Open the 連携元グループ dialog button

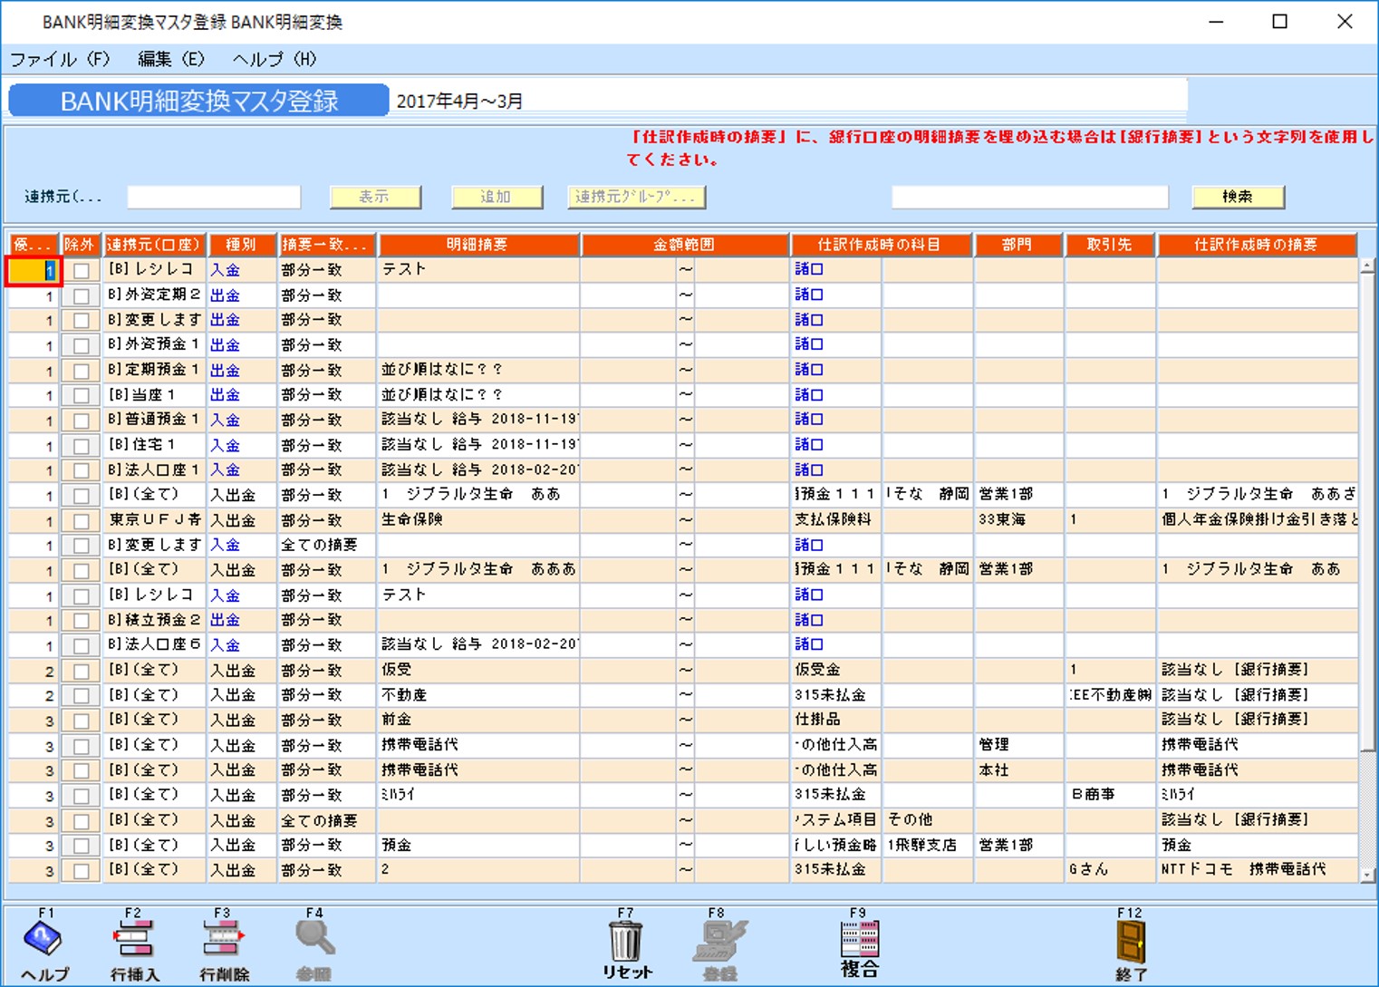(636, 197)
